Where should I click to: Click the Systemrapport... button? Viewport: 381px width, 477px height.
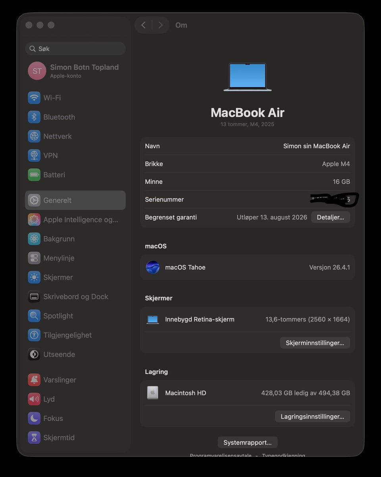(248, 443)
